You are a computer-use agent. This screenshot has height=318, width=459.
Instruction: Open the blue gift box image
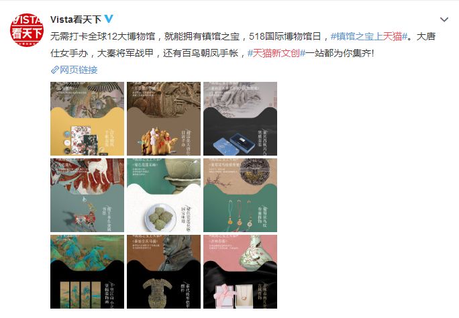click(x=240, y=119)
